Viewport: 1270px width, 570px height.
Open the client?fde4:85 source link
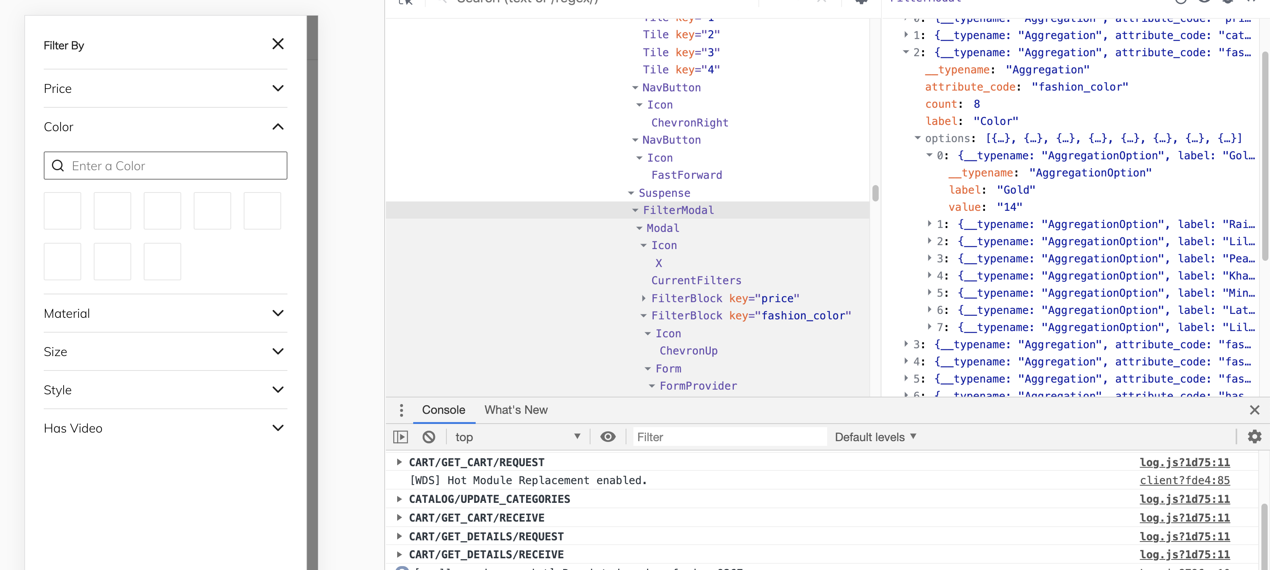(x=1184, y=480)
